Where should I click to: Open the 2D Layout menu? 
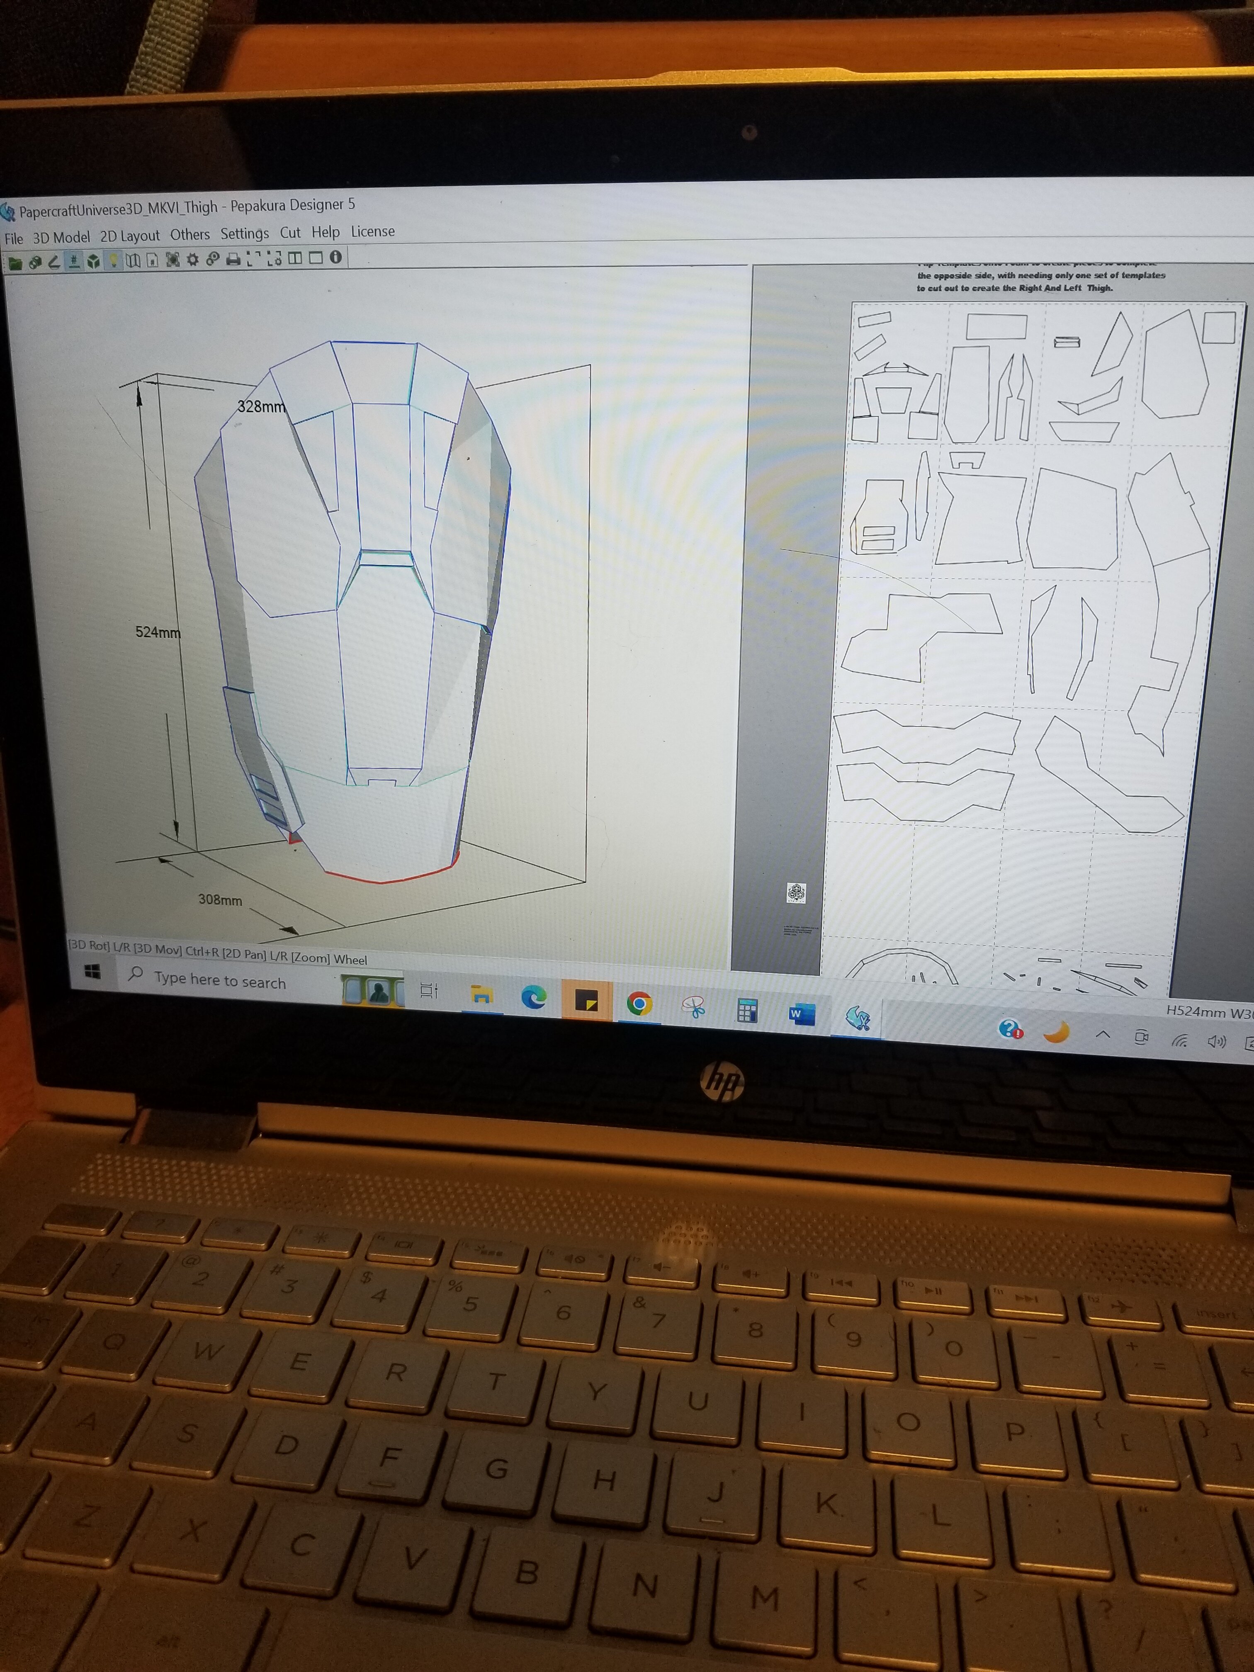tap(130, 236)
